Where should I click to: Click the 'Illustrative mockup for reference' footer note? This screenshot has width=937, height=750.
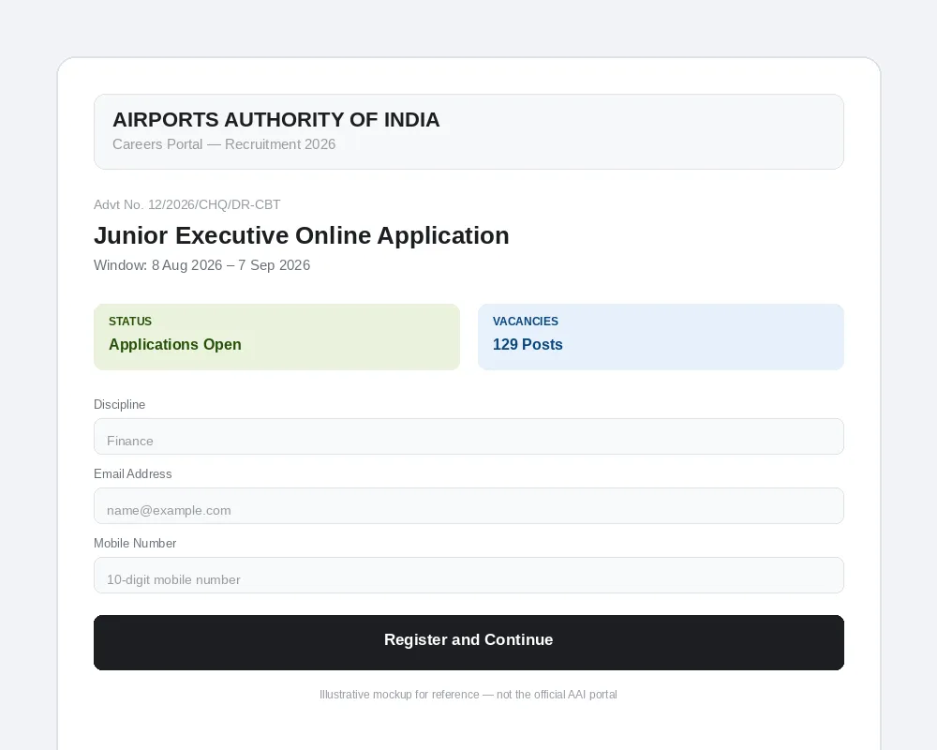[468, 695]
